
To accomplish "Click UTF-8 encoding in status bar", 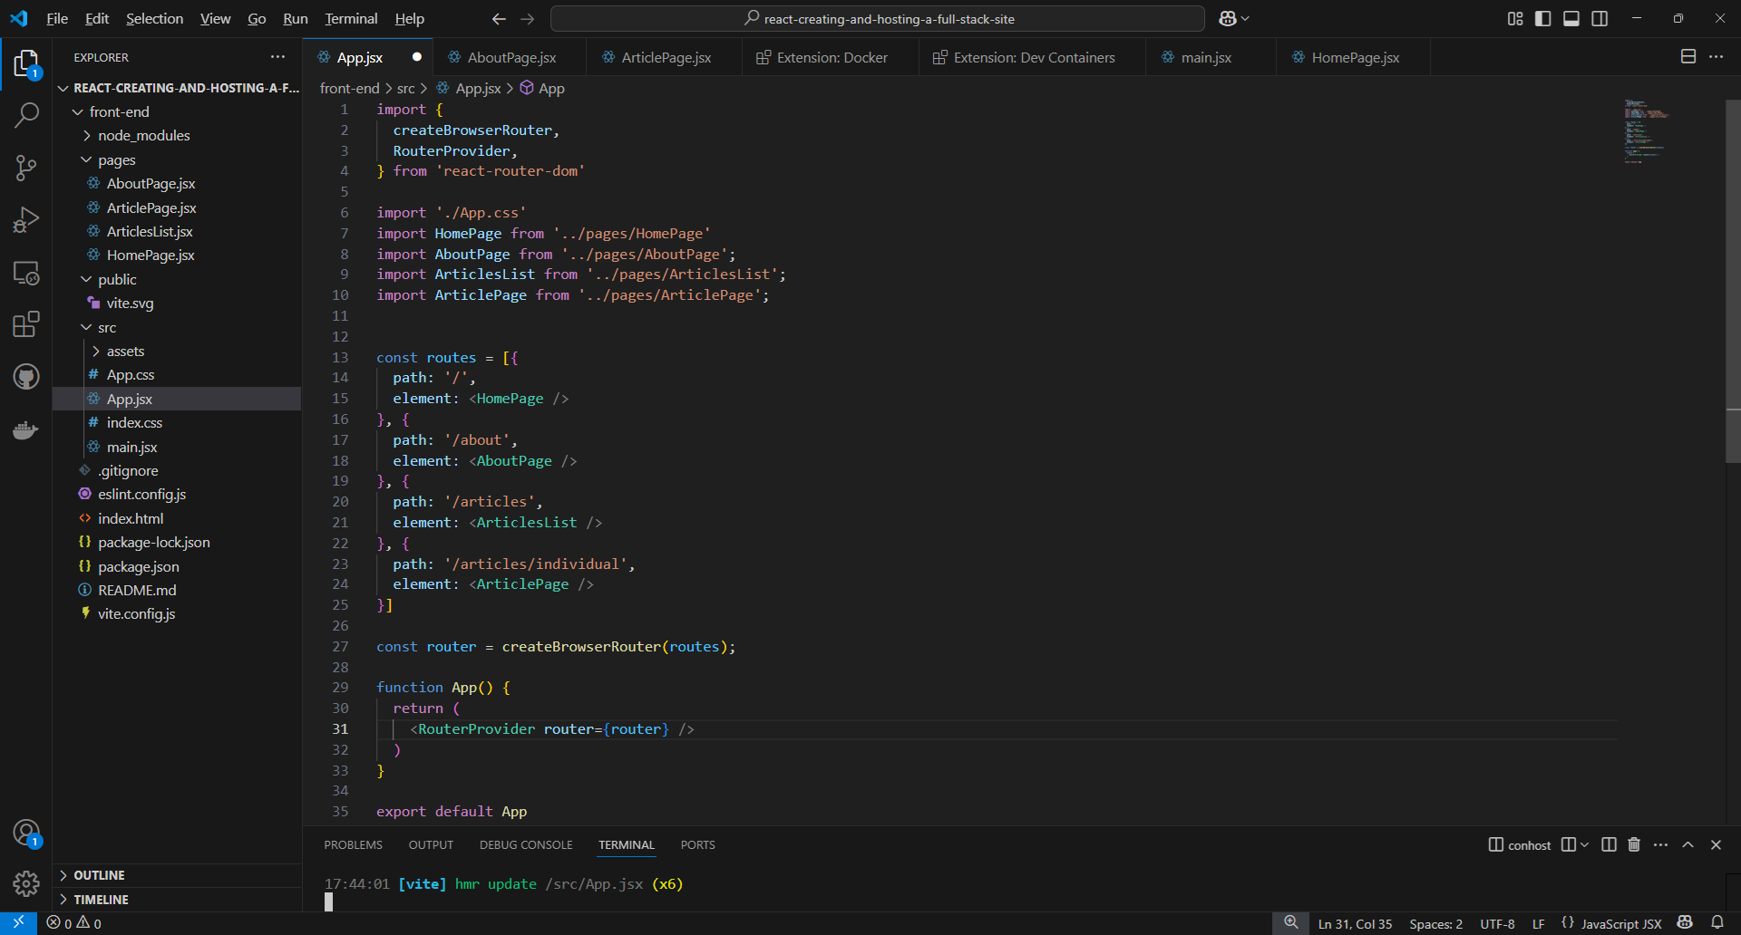I will pyautogui.click(x=1497, y=923).
